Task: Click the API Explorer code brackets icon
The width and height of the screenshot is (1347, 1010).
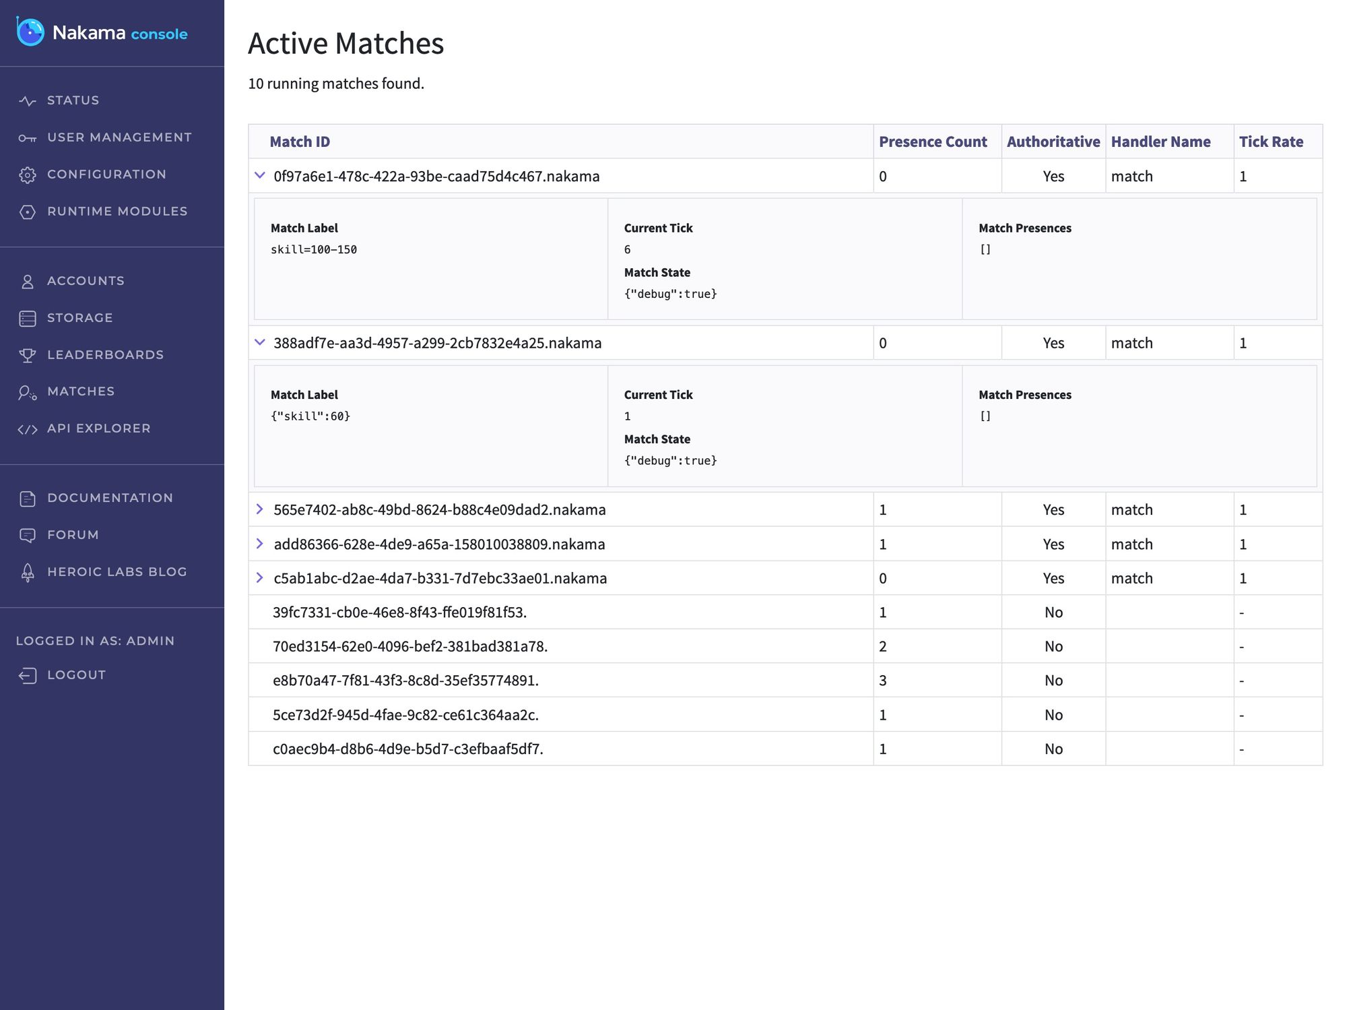Action: click(x=28, y=429)
